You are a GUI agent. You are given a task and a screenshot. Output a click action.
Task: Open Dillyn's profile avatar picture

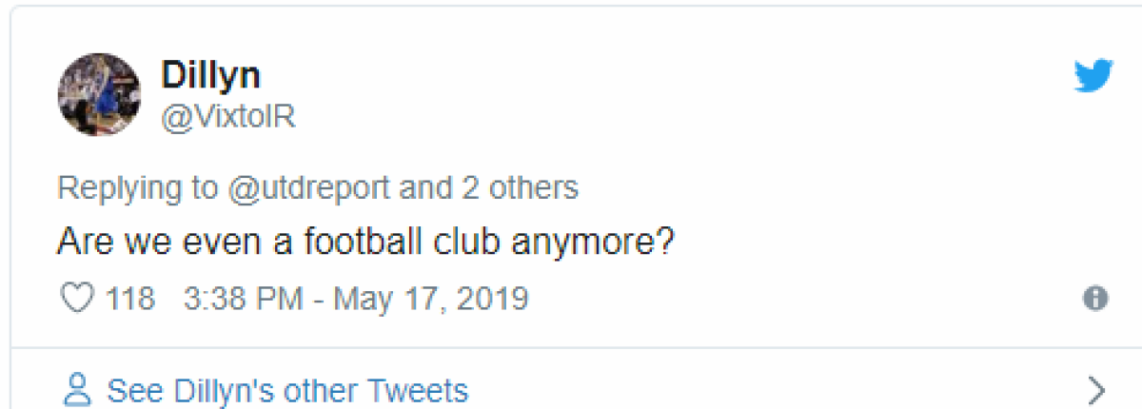pos(99,94)
